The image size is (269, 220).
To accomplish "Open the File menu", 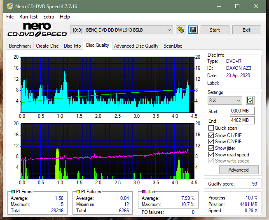I will point(10,17).
